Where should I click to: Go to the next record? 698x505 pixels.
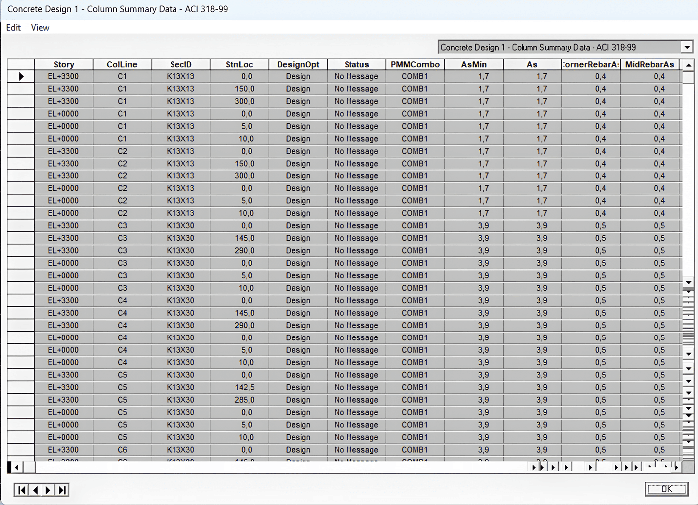(x=48, y=490)
